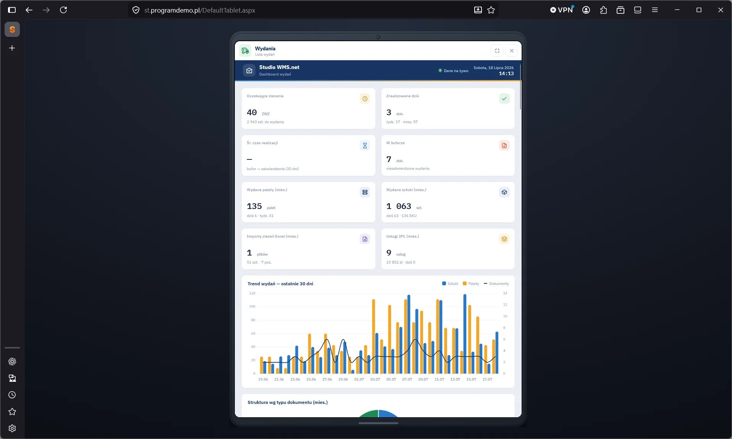Collapse the Wydania panel with shrink icon
The image size is (732, 439).
point(497,51)
